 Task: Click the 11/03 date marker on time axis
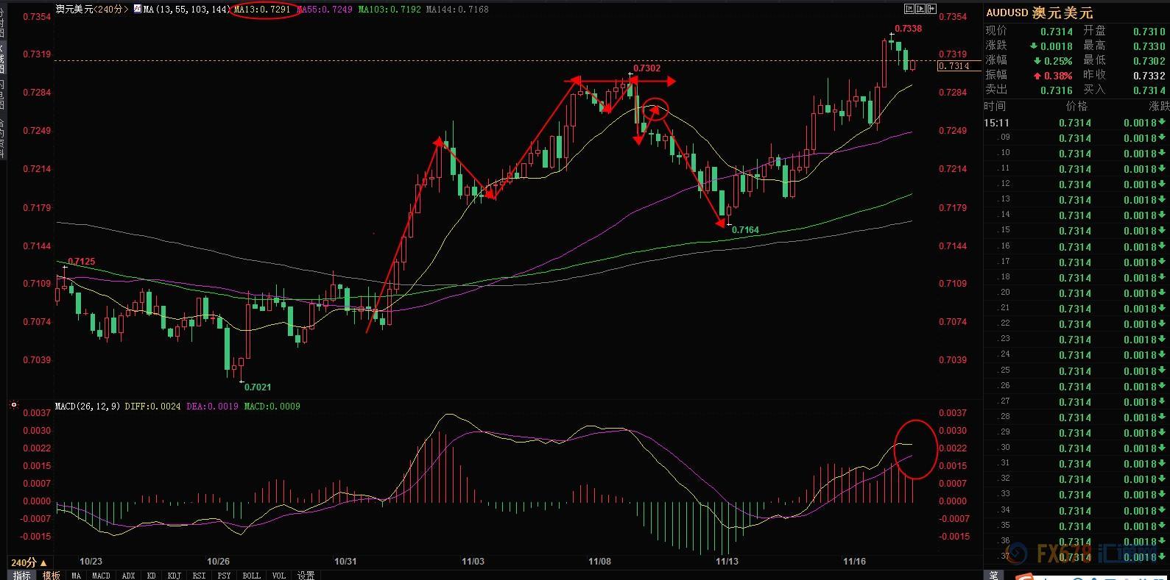[x=473, y=562]
